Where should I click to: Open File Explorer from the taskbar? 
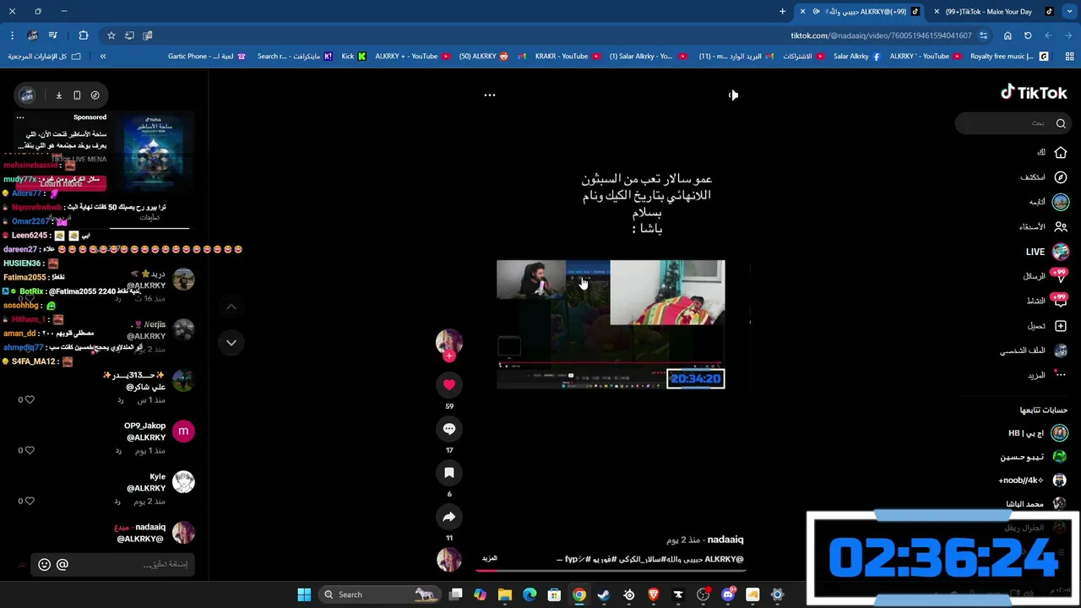tap(505, 594)
